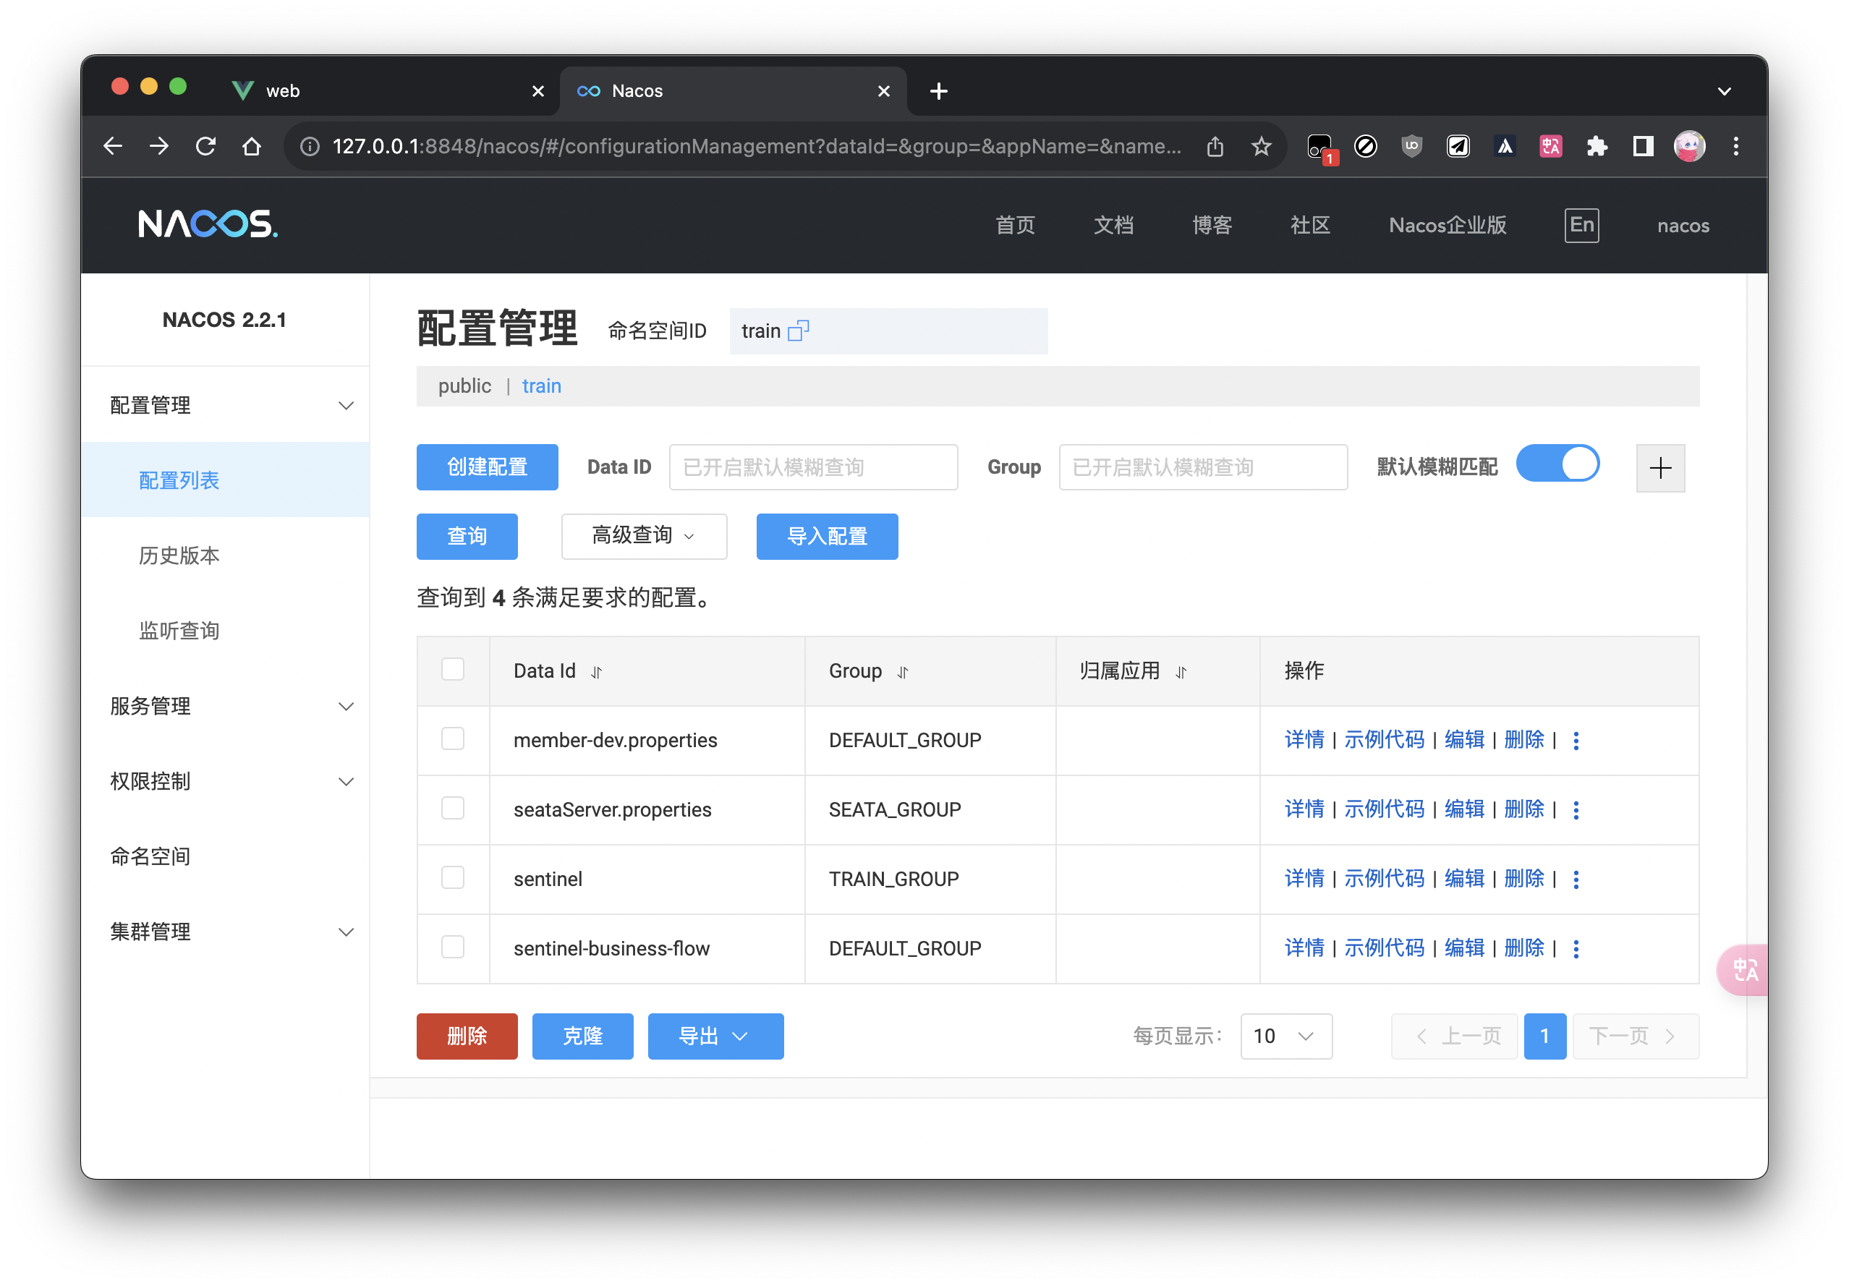The width and height of the screenshot is (1849, 1286).
Task: Focus the Data ID search input
Action: (x=812, y=467)
